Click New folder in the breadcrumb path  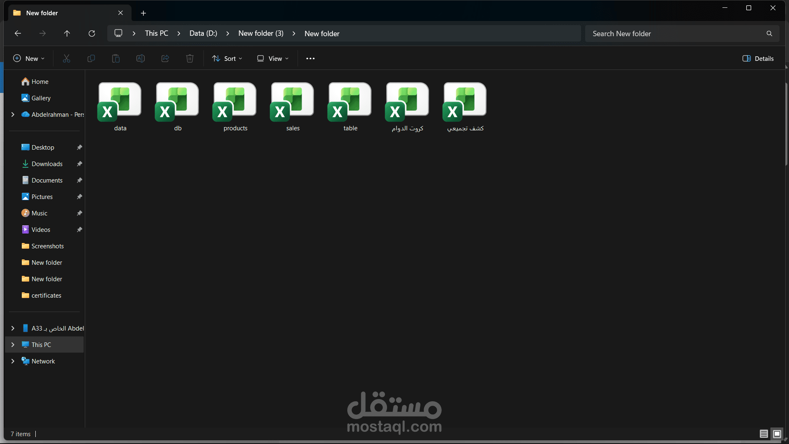[322, 34]
